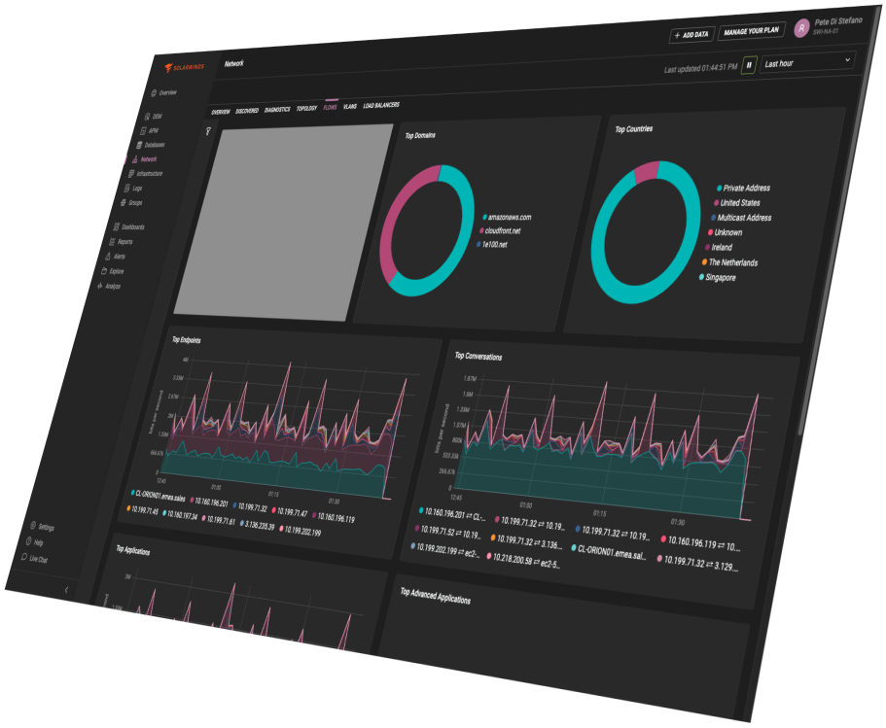Expand the Last hour time range dropdown
The height and width of the screenshot is (728, 886).
(807, 62)
